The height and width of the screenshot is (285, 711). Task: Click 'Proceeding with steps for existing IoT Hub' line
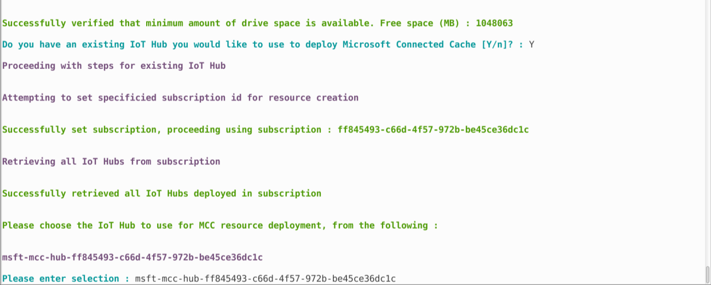point(114,66)
